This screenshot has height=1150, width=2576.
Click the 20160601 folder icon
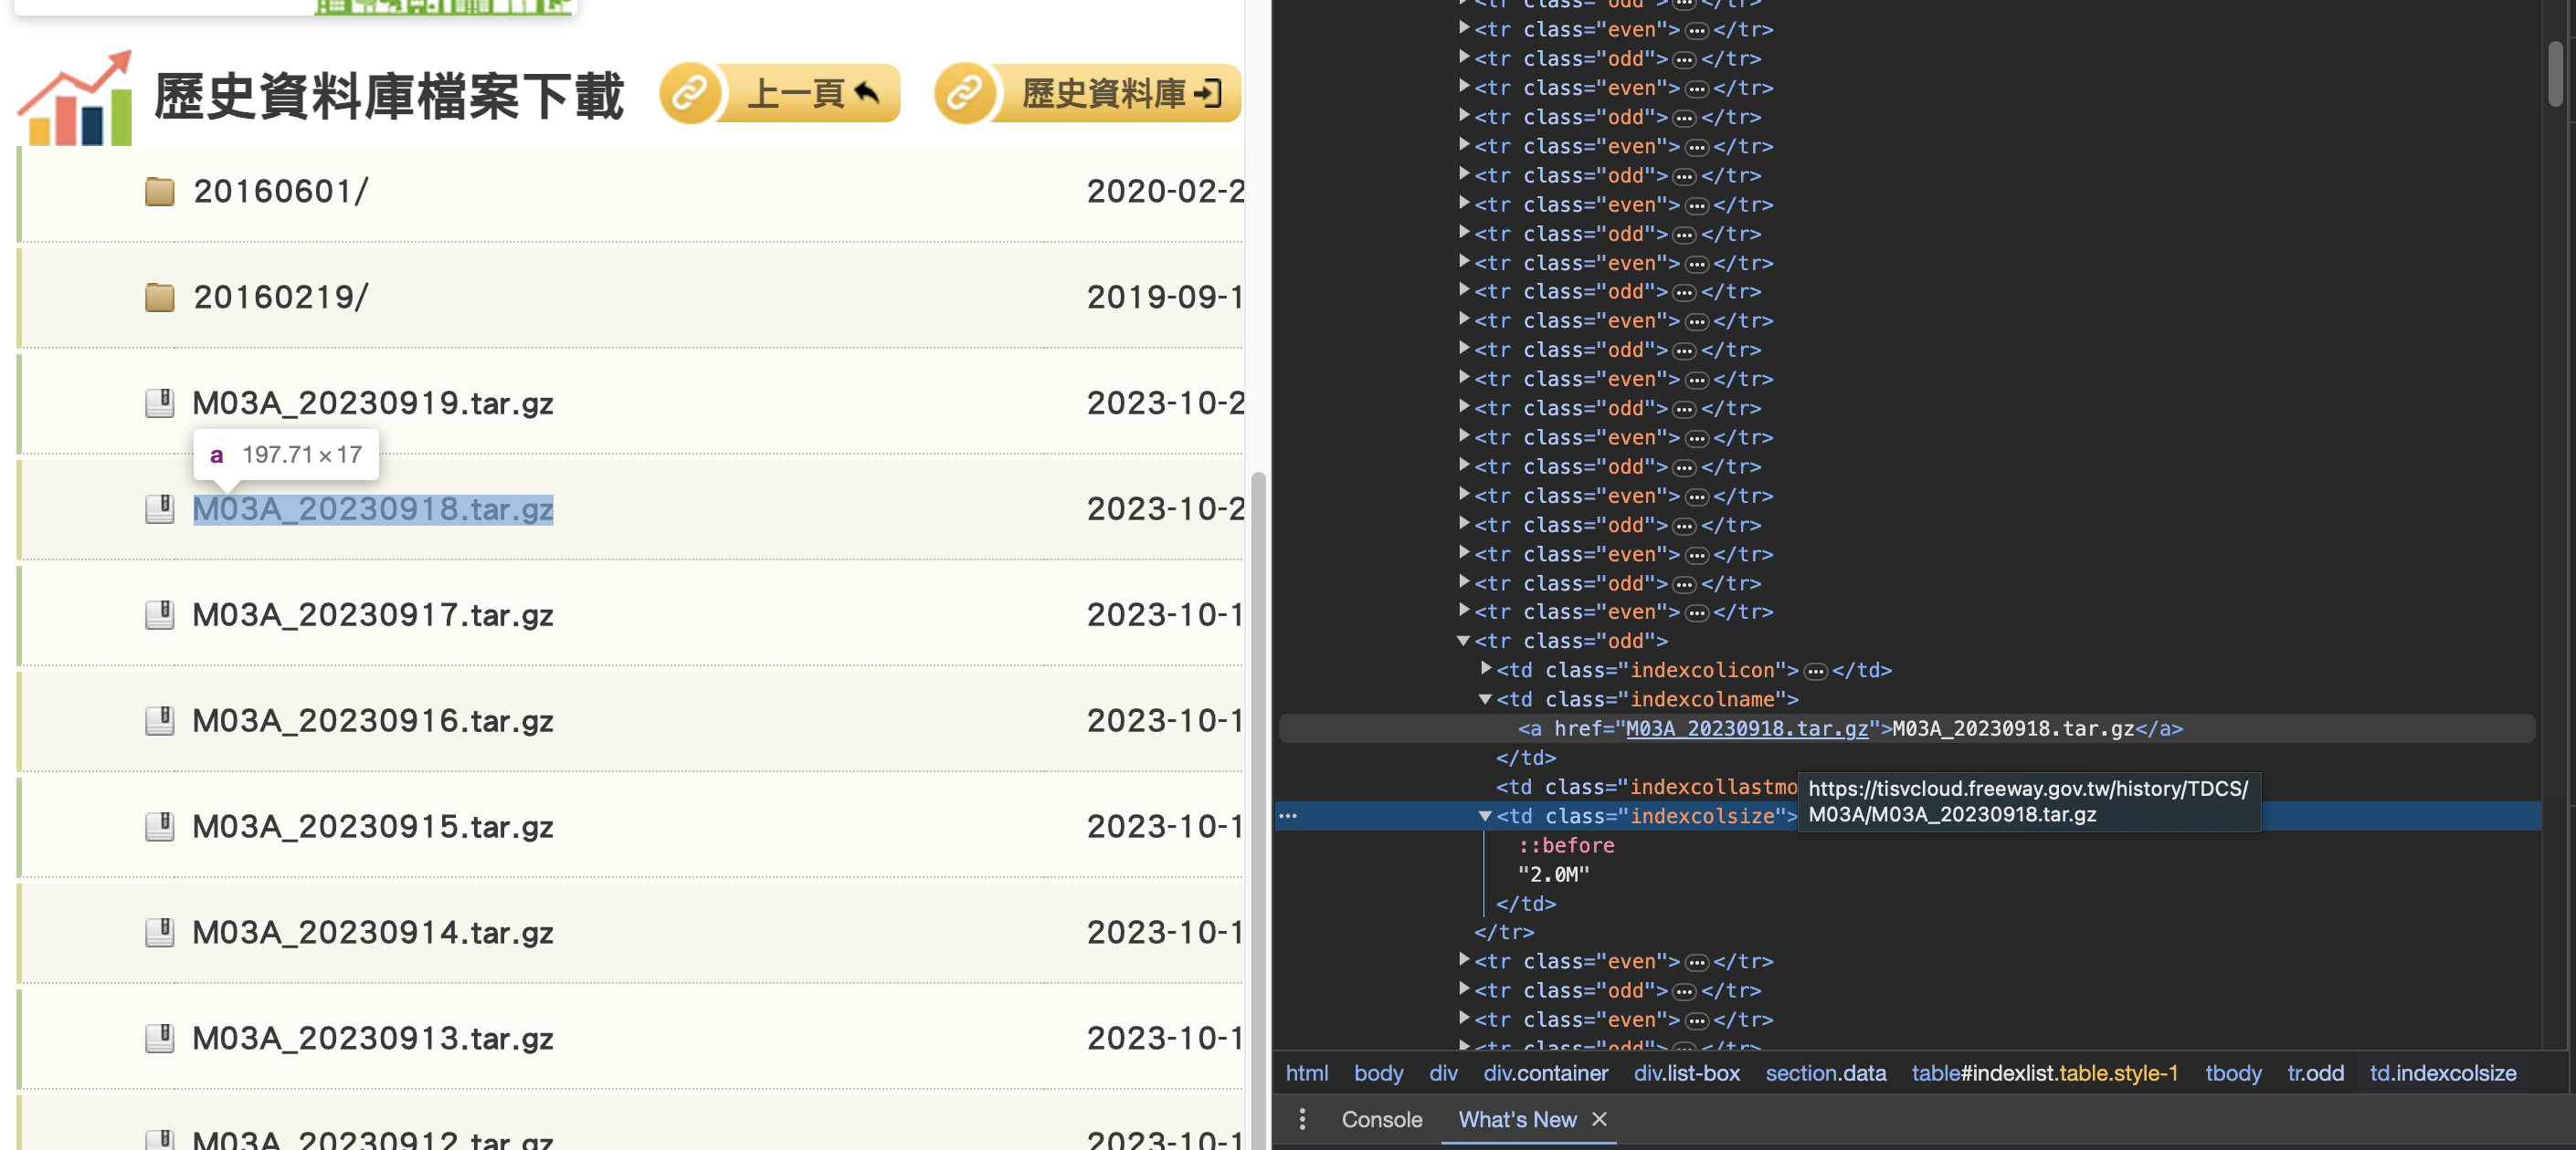coord(159,191)
